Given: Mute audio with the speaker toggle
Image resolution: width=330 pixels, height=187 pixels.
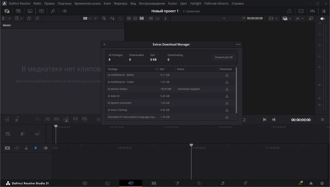Looking at the screenshot, I should click(x=323, y=18).
